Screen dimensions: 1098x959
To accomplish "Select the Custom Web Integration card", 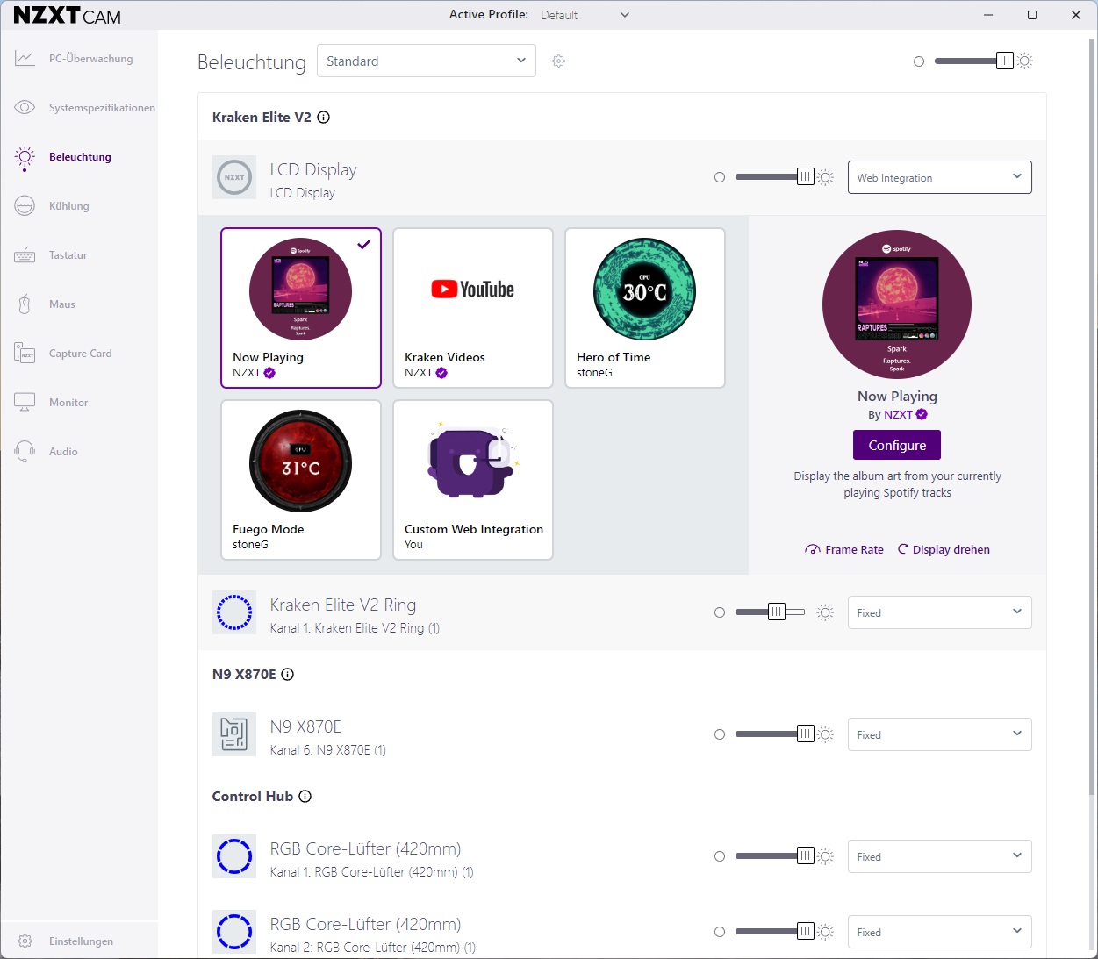I will (473, 480).
